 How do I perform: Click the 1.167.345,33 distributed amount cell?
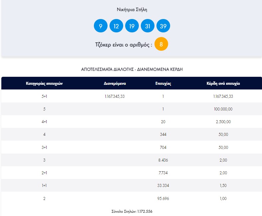pyautogui.click(x=115, y=96)
